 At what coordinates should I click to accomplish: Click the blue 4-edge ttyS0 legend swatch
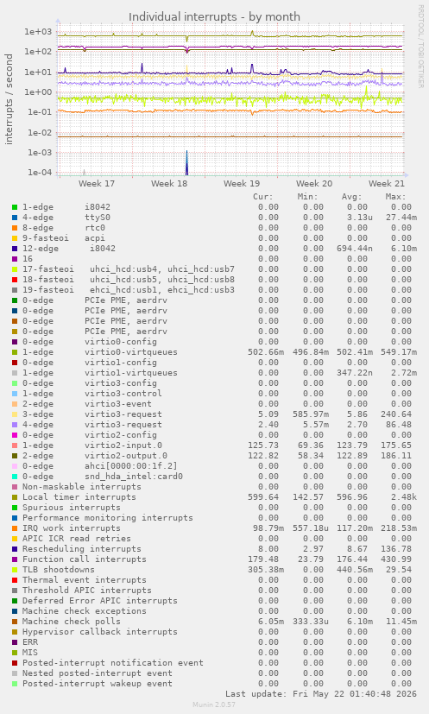pyautogui.click(x=15, y=218)
